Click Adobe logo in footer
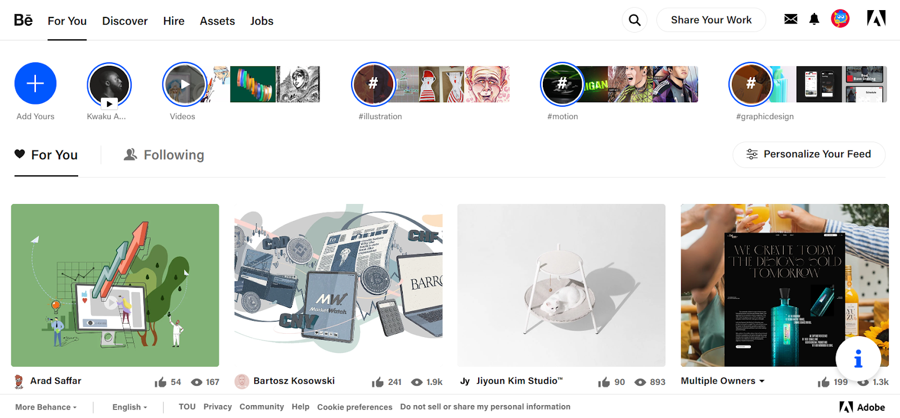The width and height of the screenshot is (900, 418). click(862, 407)
